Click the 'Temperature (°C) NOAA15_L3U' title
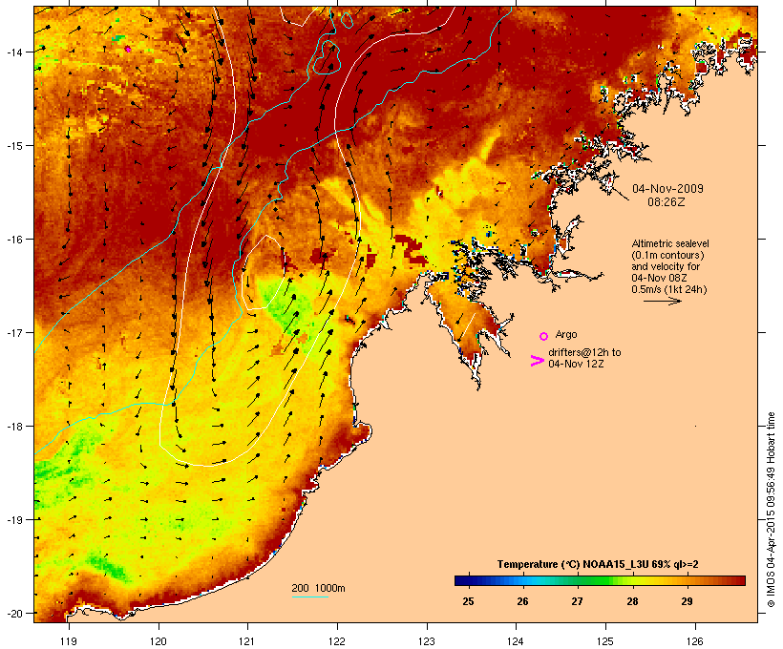This screenshot has width=783, height=649. 573,565
